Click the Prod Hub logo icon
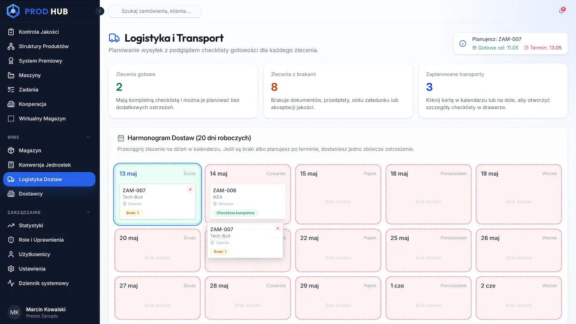 pos(13,11)
